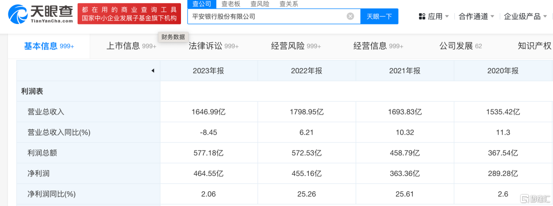Image resolution: width=553 pixels, height=206 pixels.
Task: Click the 289.28亿 net profit cell
Action: click(x=503, y=173)
